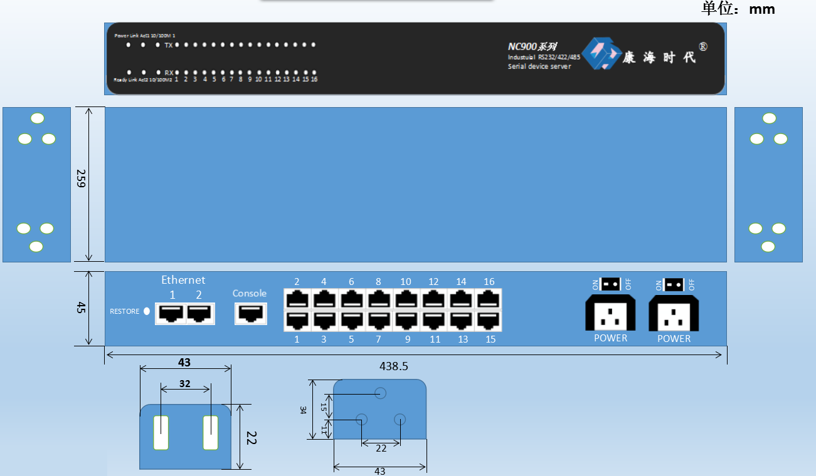Screen dimensions: 816x476
Task: Click the "Serial device server" text
Action: click(x=539, y=66)
